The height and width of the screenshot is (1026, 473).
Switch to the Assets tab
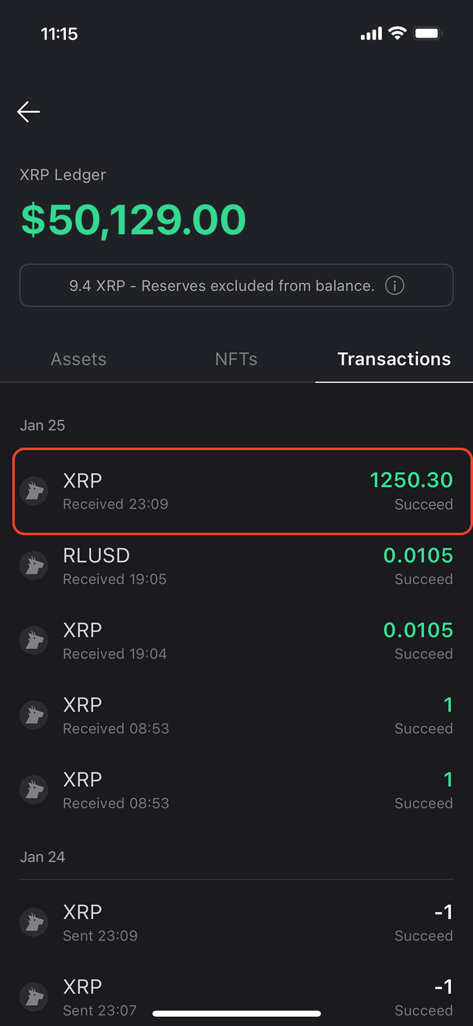click(79, 359)
